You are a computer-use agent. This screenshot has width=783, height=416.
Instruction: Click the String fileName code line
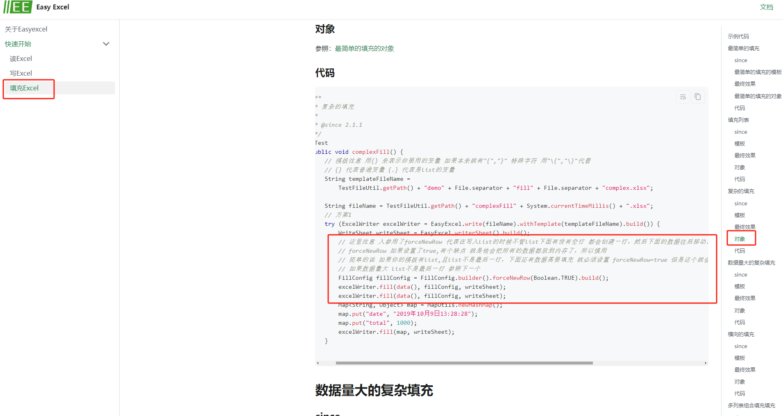point(489,206)
